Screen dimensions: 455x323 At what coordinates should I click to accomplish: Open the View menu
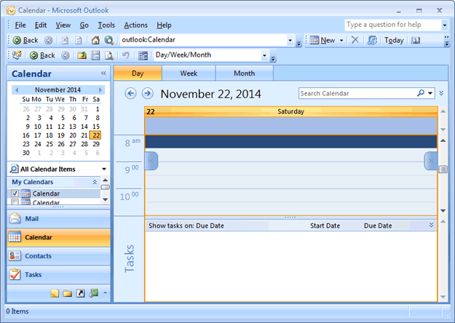coord(63,25)
